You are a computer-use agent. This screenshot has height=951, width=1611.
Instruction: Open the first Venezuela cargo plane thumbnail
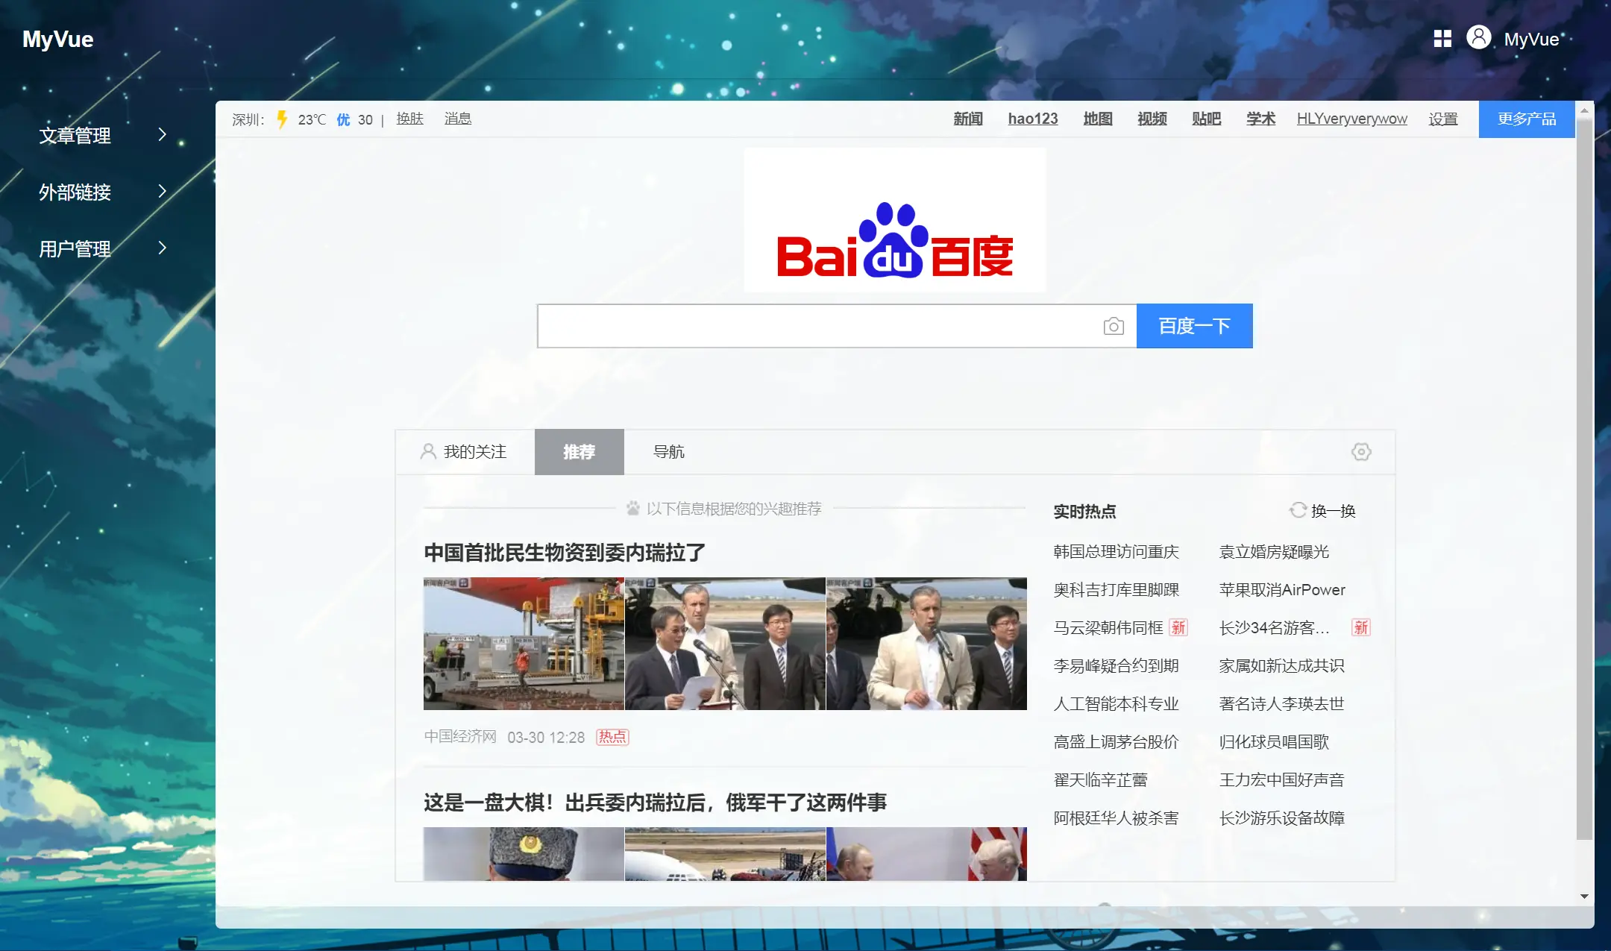(x=524, y=643)
